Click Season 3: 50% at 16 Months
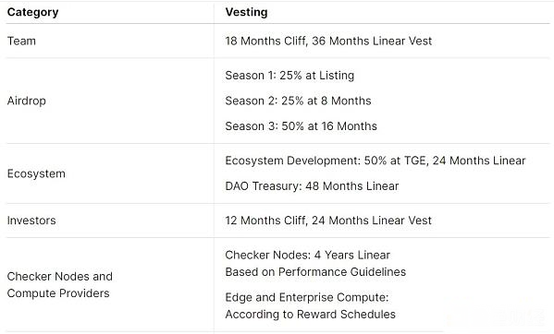This screenshot has height=334, width=554. pos(301,126)
